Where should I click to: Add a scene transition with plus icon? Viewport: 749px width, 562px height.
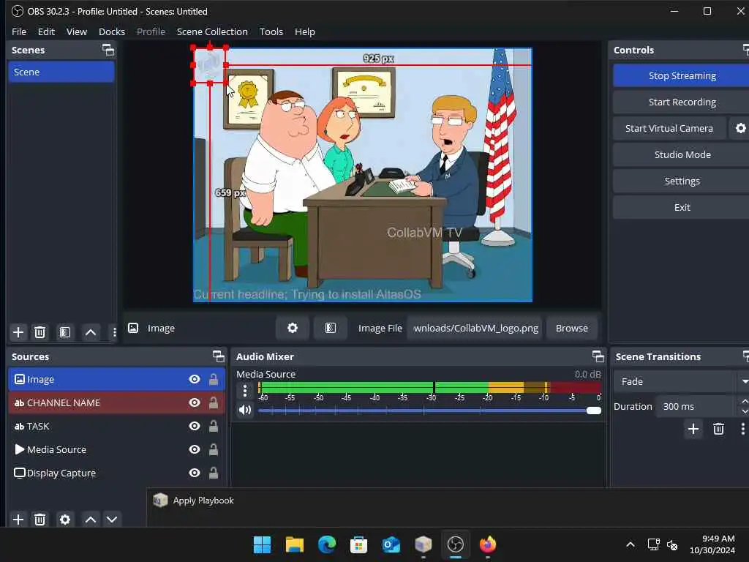coord(693,429)
